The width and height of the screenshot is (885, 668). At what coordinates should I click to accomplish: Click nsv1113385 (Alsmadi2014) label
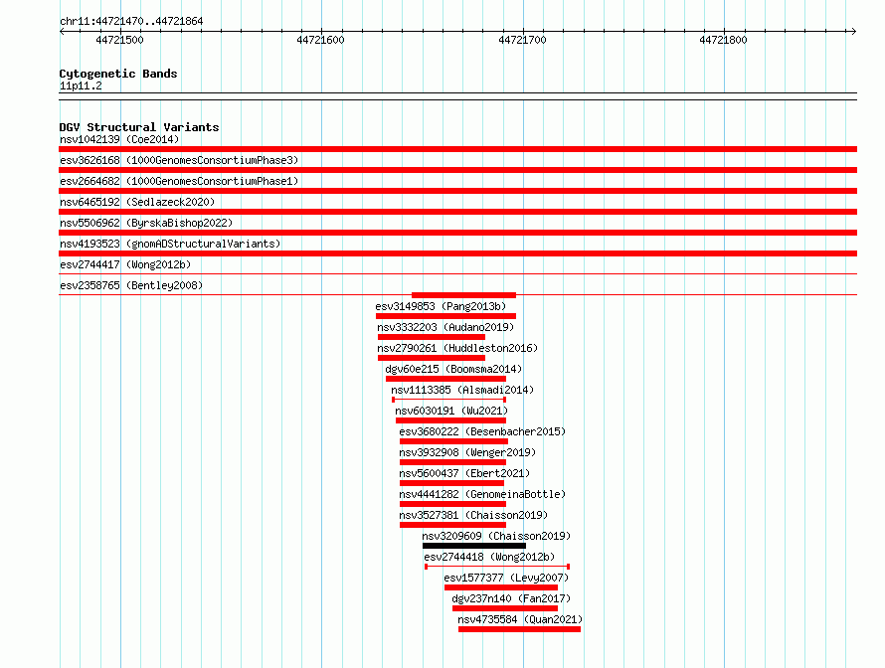click(462, 390)
